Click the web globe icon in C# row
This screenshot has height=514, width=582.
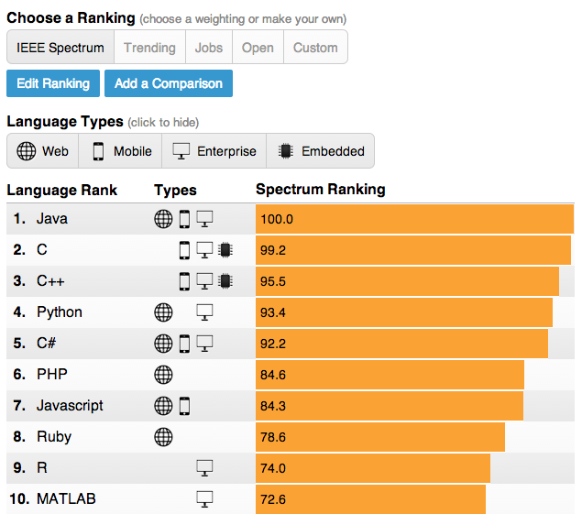pos(163,344)
